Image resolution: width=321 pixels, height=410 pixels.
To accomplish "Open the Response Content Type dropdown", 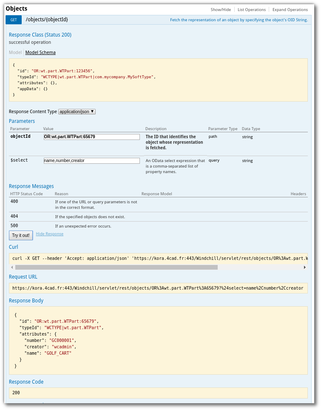I will pyautogui.click(x=77, y=112).
